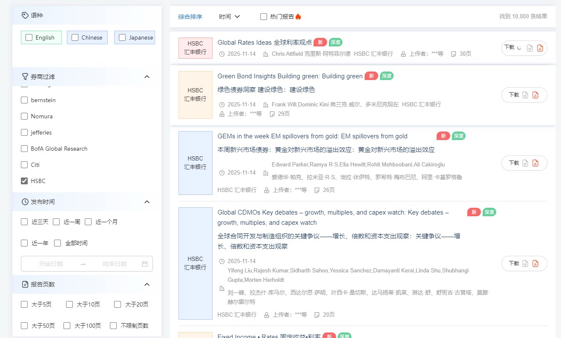This screenshot has width=561, height=338.
Task: Select the 近一个月 time filter
Action: click(x=88, y=222)
